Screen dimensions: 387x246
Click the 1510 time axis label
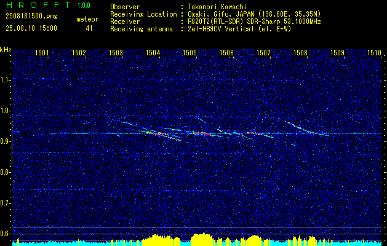click(x=375, y=52)
